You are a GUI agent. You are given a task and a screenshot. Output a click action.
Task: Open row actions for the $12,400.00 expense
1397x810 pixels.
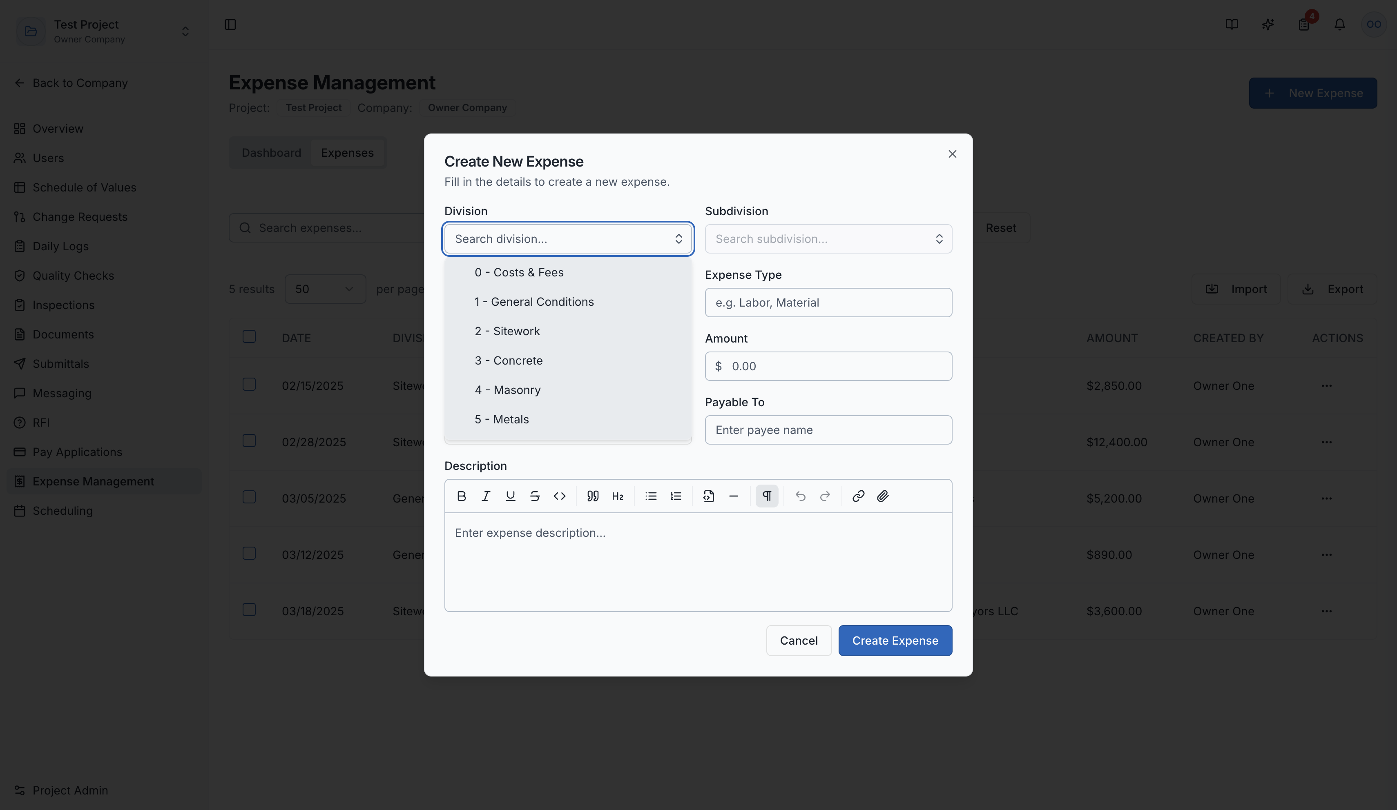coord(1326,442)
